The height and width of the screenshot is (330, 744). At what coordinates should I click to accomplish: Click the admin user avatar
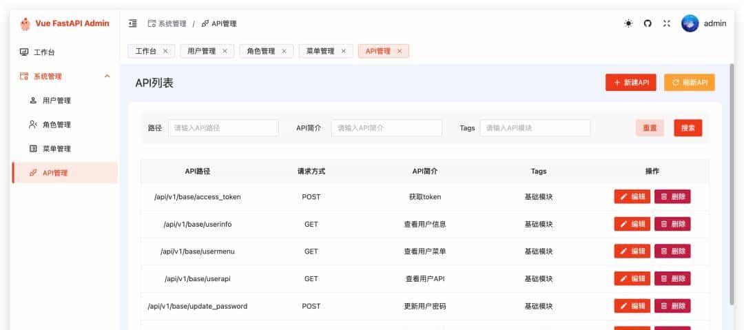(x=690, y=23)
